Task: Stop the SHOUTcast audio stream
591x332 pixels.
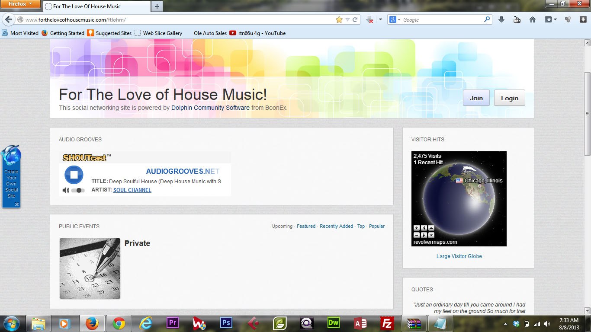Action: [x=74, y=175]
